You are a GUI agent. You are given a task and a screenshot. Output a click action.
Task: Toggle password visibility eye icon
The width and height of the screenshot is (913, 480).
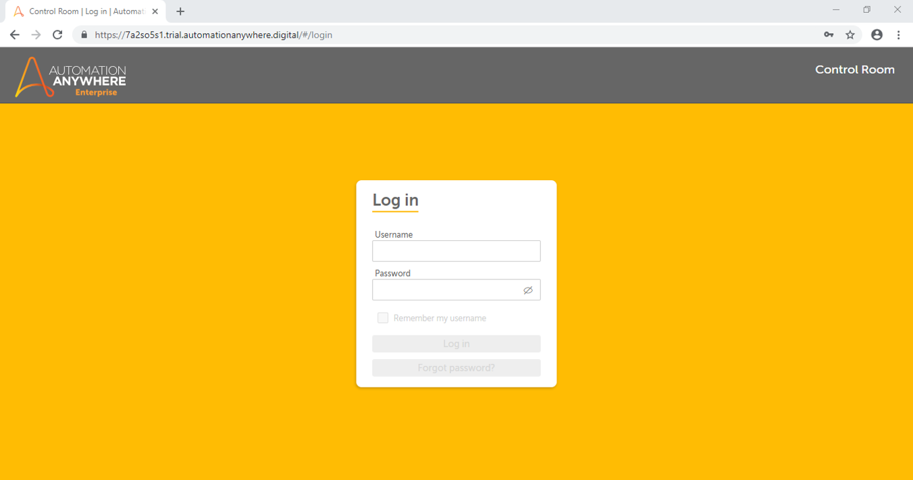click(x=528, y=290)
